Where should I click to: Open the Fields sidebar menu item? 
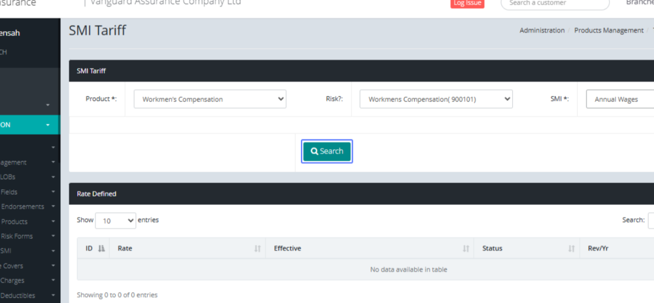tap(9, 192)
